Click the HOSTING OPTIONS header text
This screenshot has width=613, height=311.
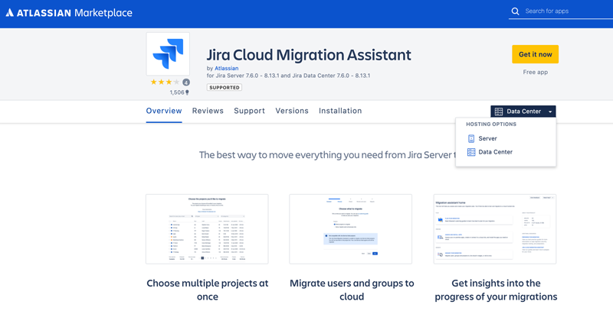pos(491,125)
